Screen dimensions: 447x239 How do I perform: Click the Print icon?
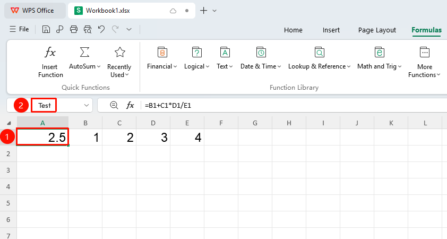pos(74,29)
